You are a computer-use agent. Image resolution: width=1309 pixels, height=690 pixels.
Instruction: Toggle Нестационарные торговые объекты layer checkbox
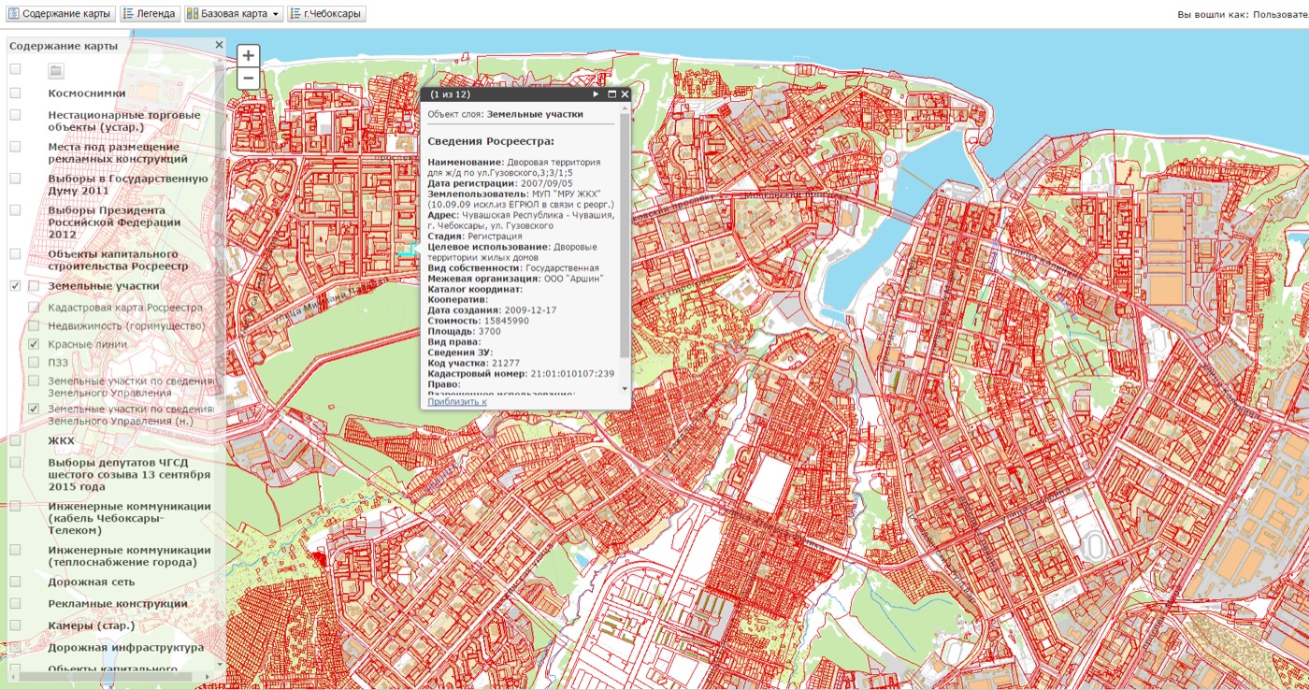pyautogui.click(x=15, y=115)
